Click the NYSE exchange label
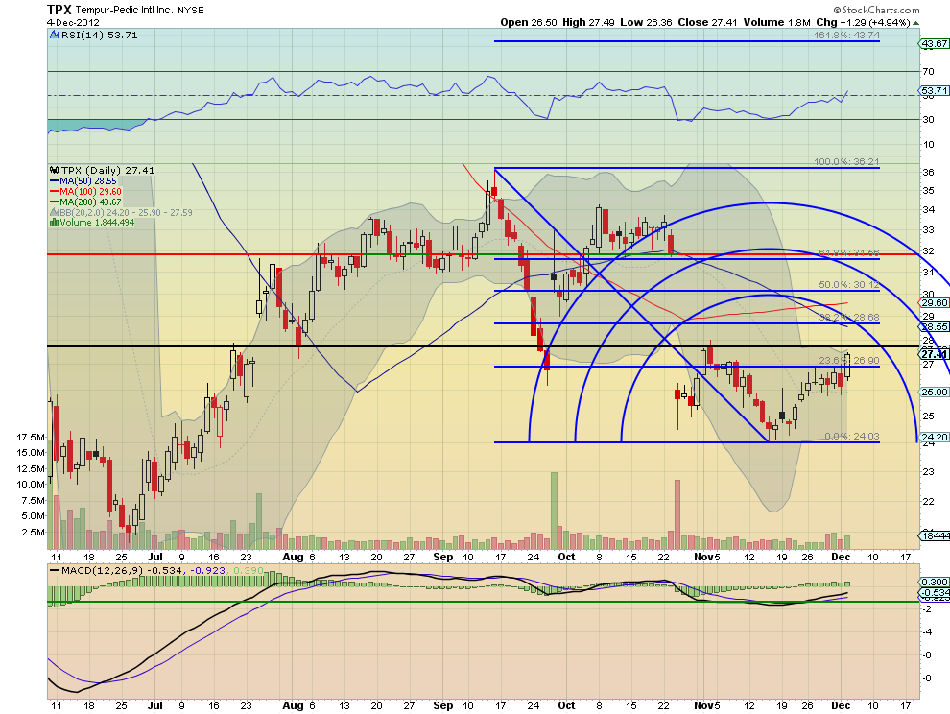The height and width of the screenshot is (714, 950). click(190, 11)
